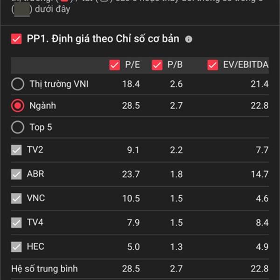Select the Top 5 radio option
The height and width of the screenshot is (280, 280).
coord(18,127)
